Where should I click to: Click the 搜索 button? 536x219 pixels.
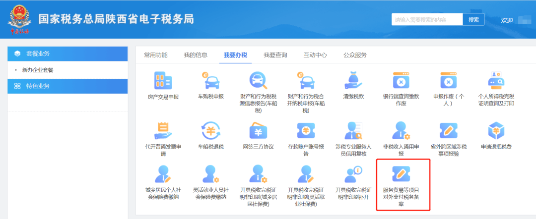[x=473, y=19]
